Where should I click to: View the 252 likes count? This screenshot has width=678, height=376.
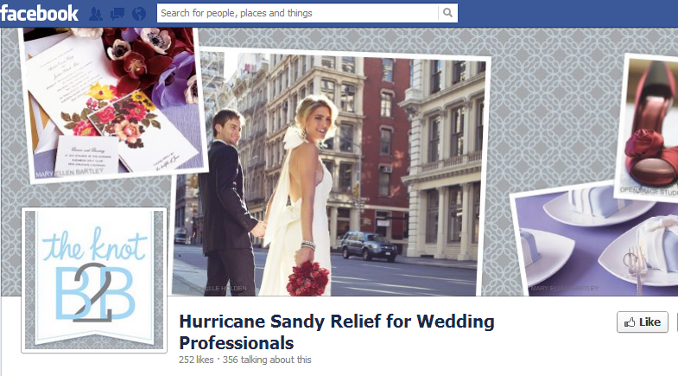196,360
